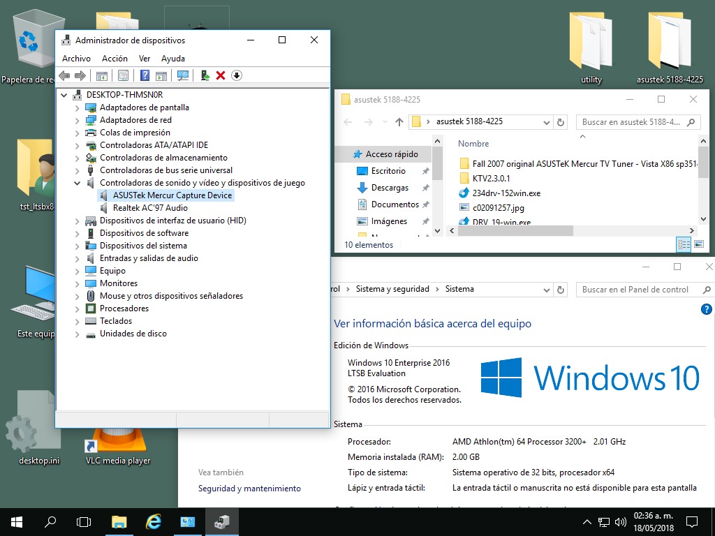The image size is (715, 536).
Task: Open the Archivo menu
Action: [x=76, y=59]
